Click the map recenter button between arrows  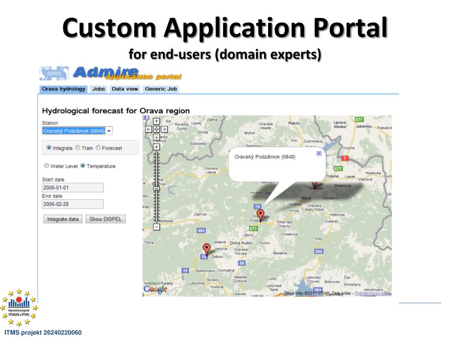[x=156, y=129]
